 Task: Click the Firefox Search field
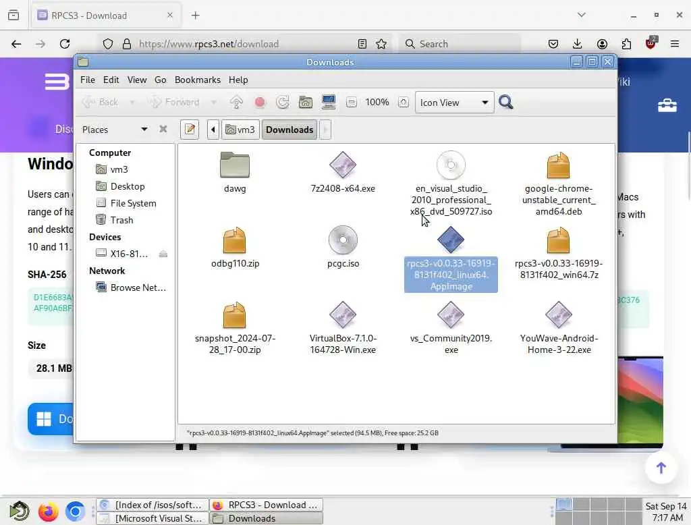tap(460, 44)
